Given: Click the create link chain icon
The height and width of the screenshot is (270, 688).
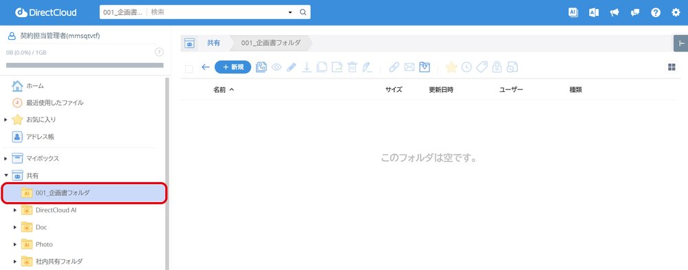Looking at the screenshot, I should click(394, 67).
